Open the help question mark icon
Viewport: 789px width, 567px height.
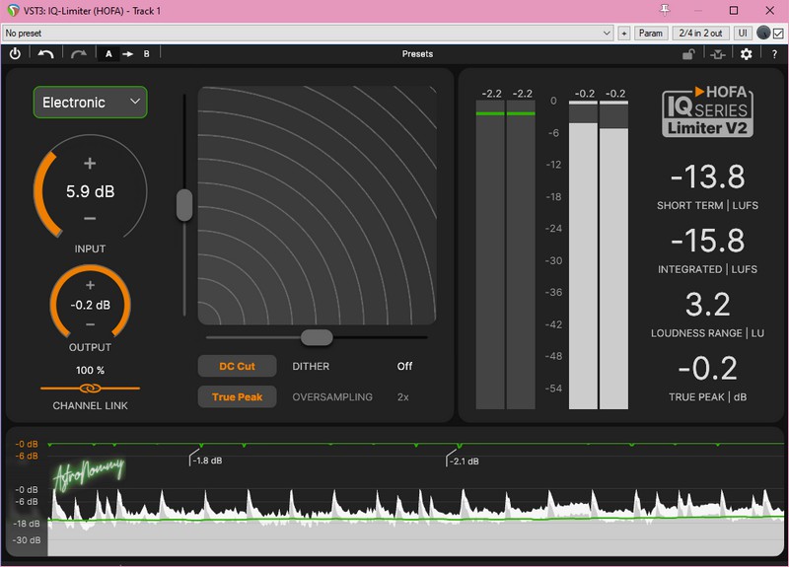(x=774, y=54)
